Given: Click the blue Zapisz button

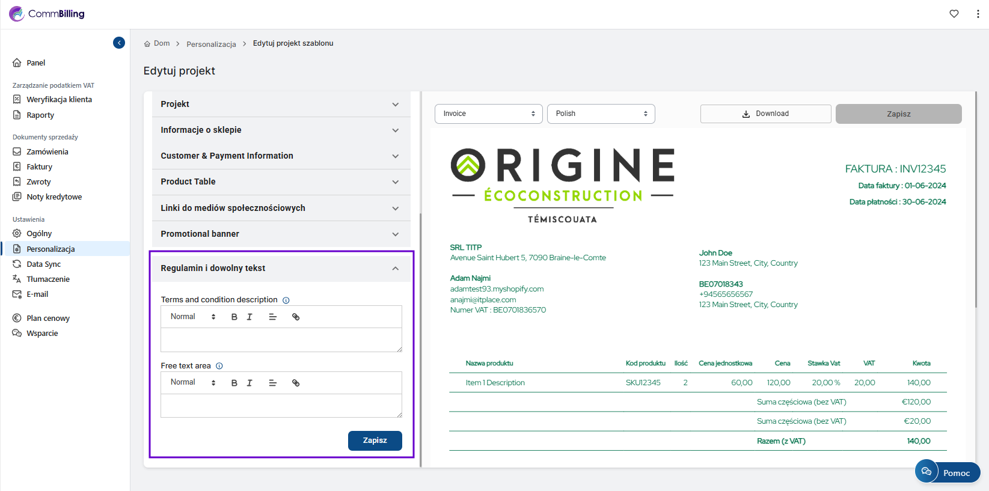Looking at the screenshot, I should 375,441.
